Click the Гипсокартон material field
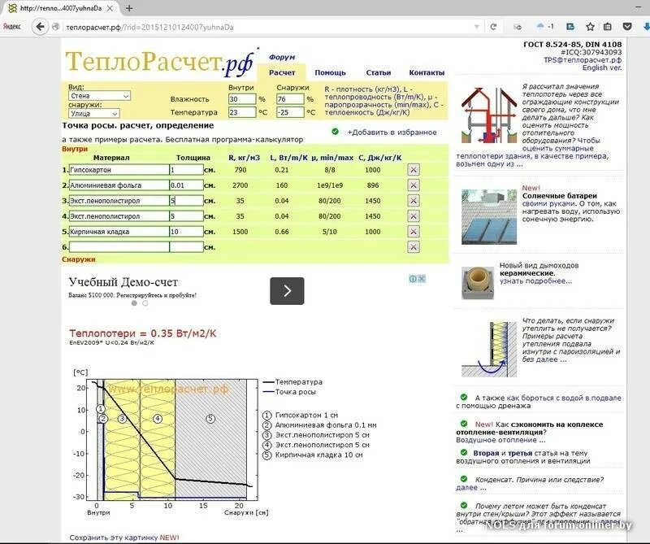 pos(119,170)
